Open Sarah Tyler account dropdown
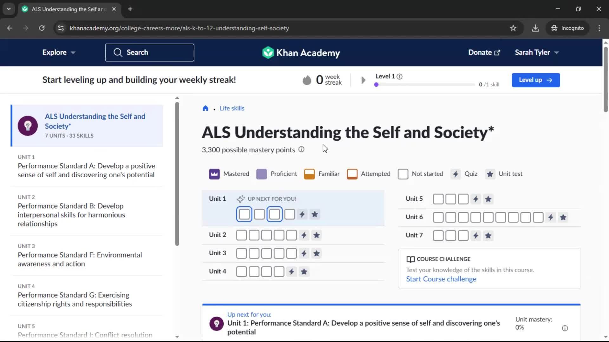This screenshot has height=342, width=609. [x=537, y=53]
